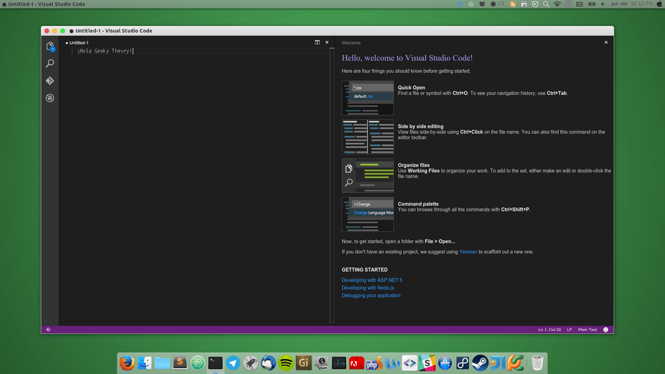Click the errors and warnings status bar icon
The image size is (665, 374).
[48, 329]
